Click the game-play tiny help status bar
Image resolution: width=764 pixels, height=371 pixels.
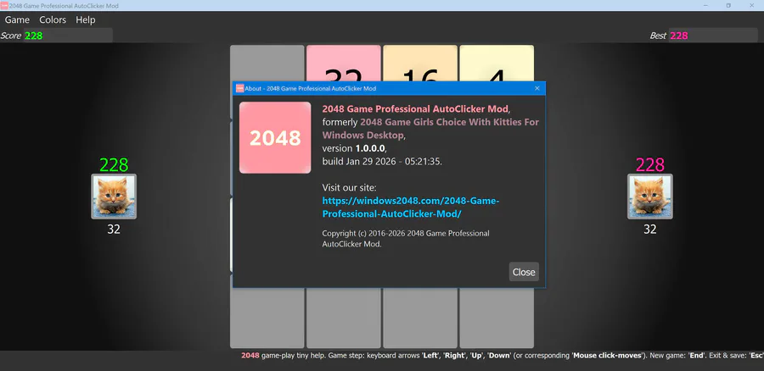click(x=503, y=356)
